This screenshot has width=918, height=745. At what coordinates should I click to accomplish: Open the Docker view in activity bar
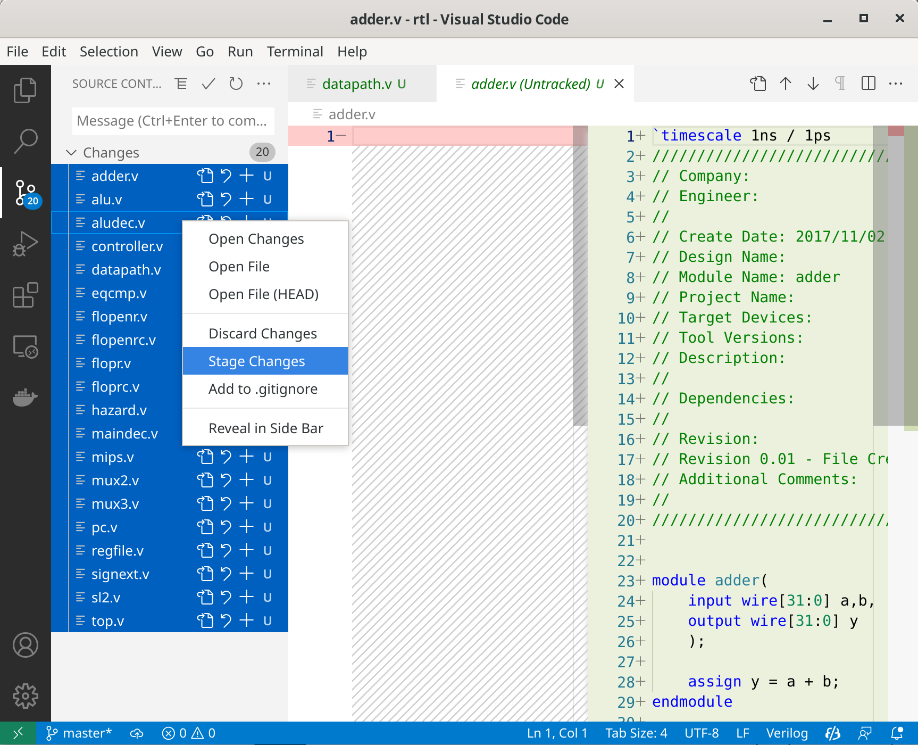25,396
